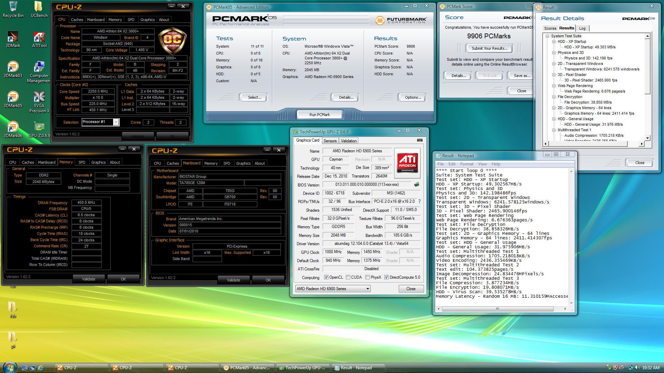Viewport: 664px width, 373px height.
Task: Click the GPU-Z BIOS save chip icon
Action: point(417,184)
